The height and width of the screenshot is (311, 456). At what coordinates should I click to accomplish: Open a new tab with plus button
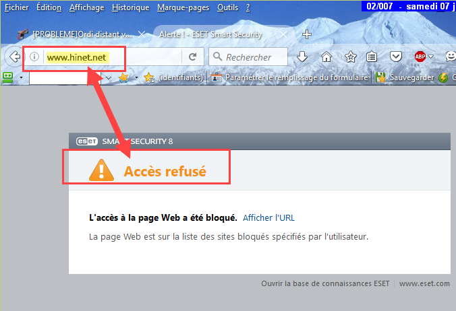[306, 34]
